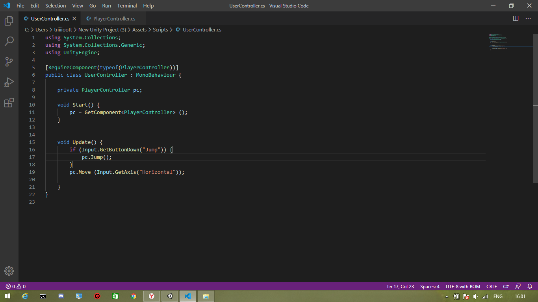Open the editor actions ellipsis menu

(528, 18)
